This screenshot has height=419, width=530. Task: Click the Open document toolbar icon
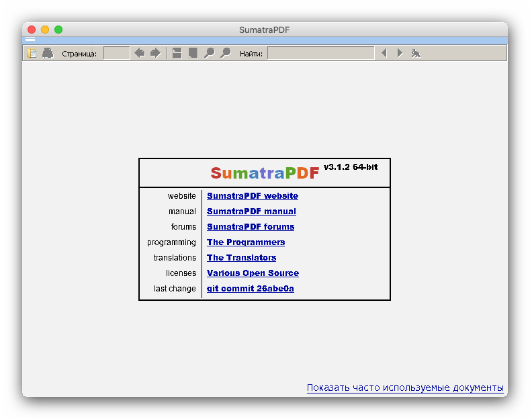(x=31, y=53)
